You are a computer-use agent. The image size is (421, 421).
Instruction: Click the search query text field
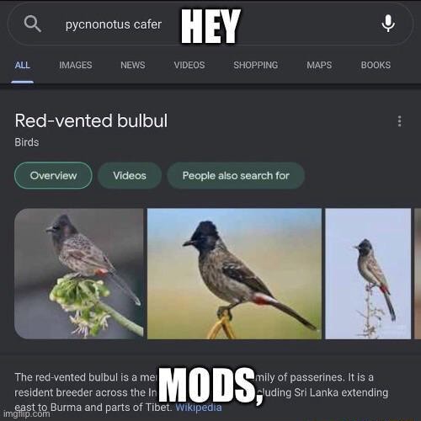pyautogui.click(x=210, y=24)
